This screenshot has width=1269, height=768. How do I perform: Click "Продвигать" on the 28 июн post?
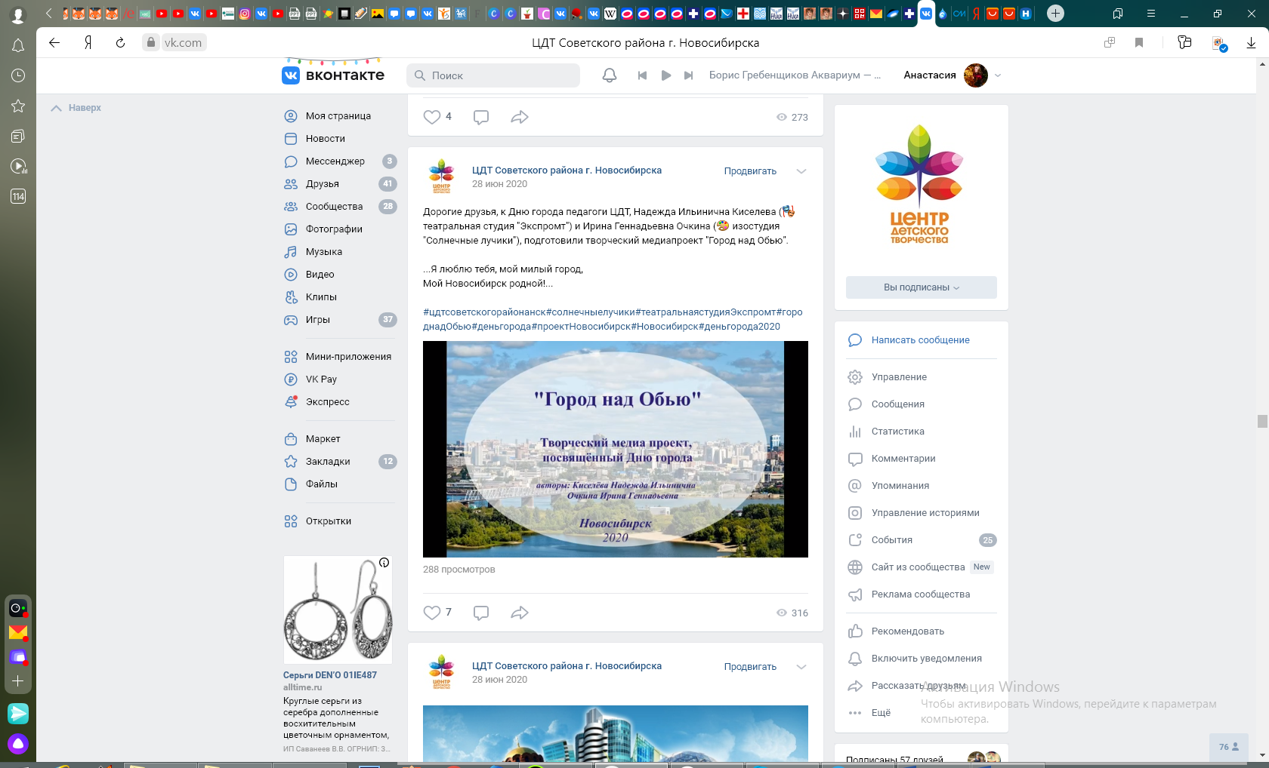750,171
